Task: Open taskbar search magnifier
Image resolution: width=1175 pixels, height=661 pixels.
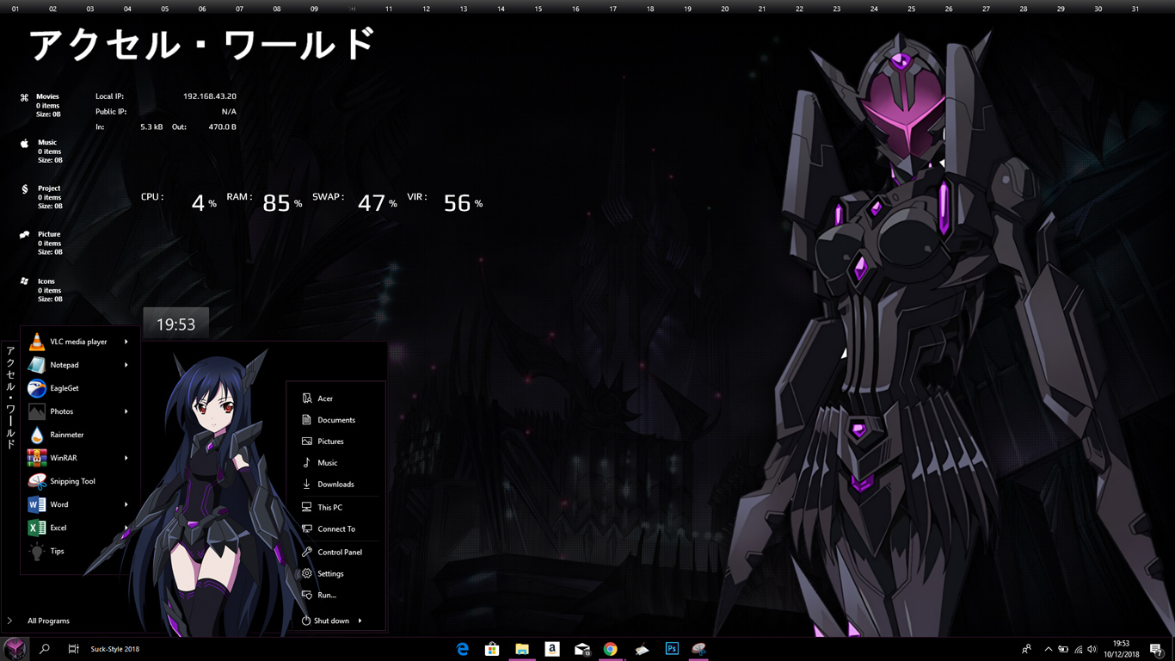Action: [45, 649]
